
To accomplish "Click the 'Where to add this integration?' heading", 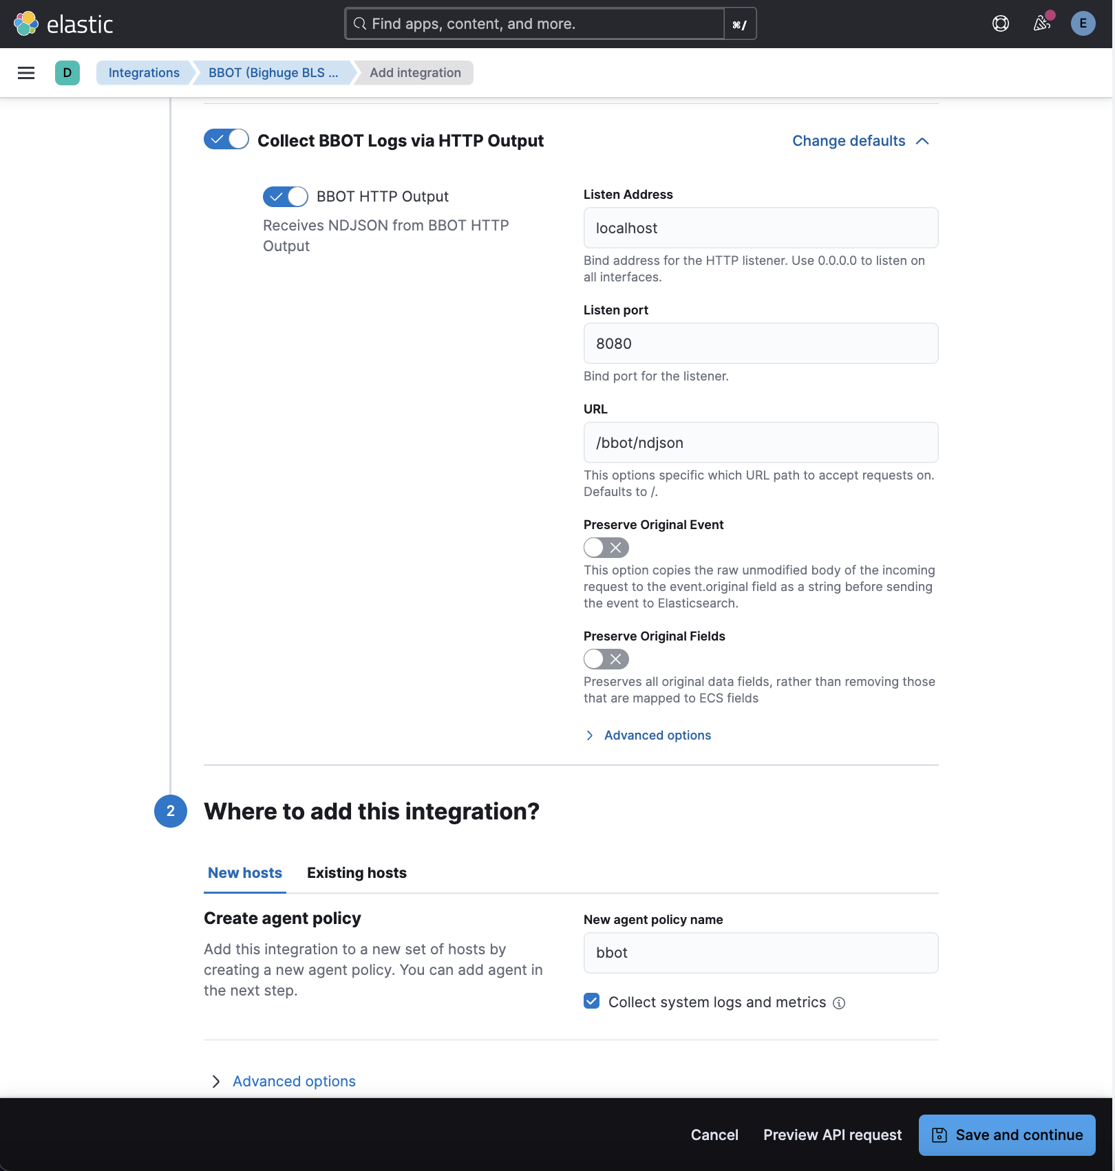I will [372, 811].
